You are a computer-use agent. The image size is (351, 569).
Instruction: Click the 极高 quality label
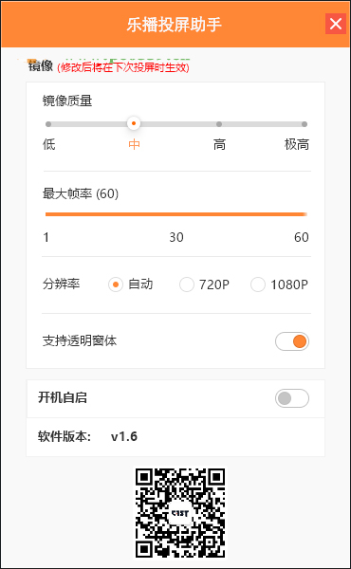pyautogui.click(x=297, y=144)
